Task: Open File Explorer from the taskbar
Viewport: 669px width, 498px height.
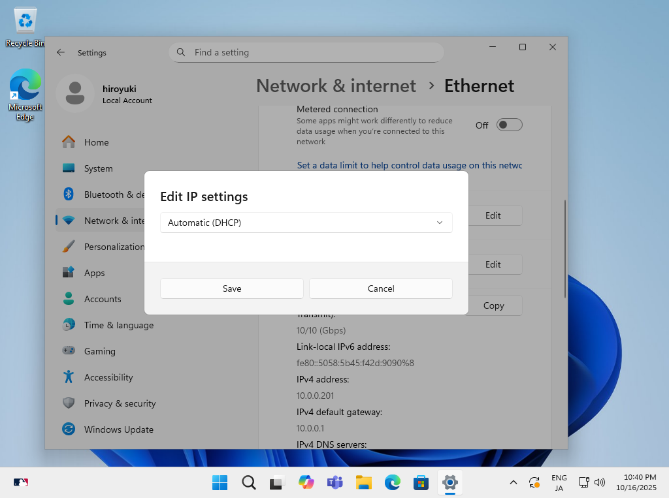Action: pyautogui.click(x=363, y=483)
